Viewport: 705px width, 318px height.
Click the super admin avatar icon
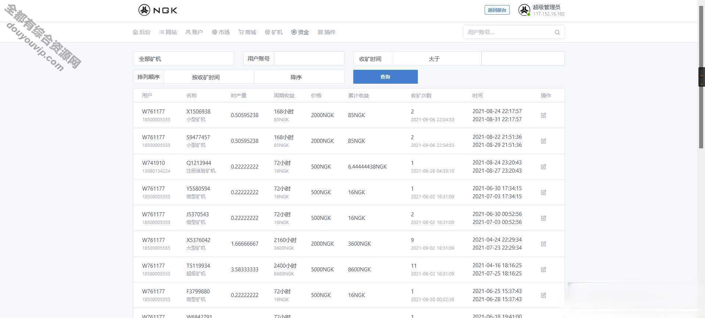[x=524, y=10]
